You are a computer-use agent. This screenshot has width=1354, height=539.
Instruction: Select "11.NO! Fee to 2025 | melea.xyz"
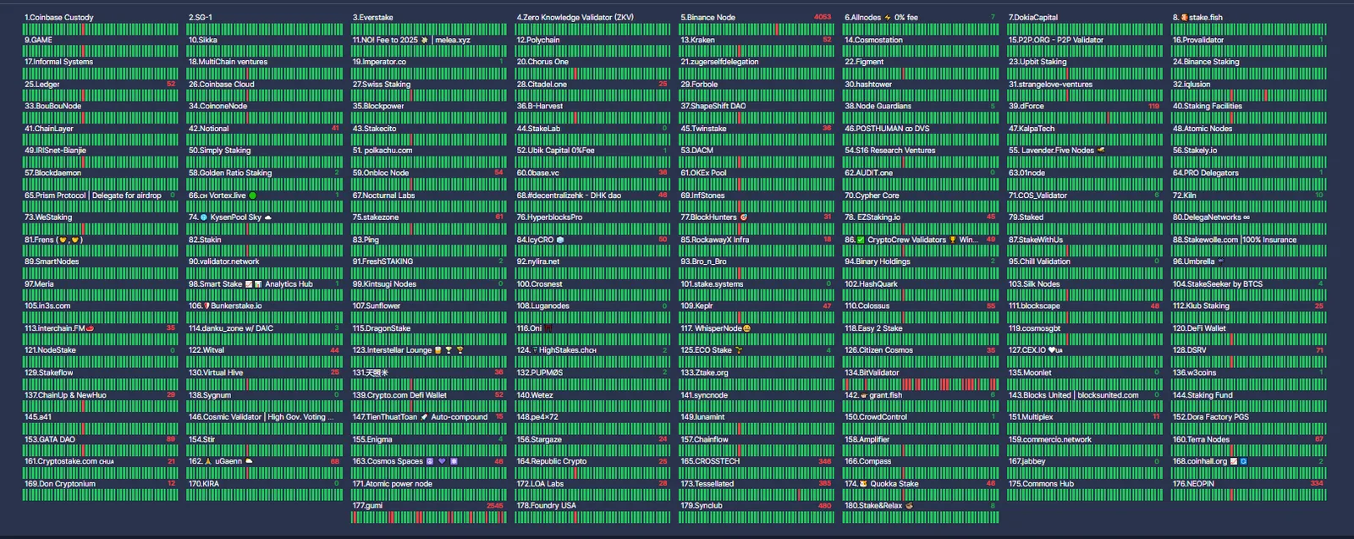(411, 40)
